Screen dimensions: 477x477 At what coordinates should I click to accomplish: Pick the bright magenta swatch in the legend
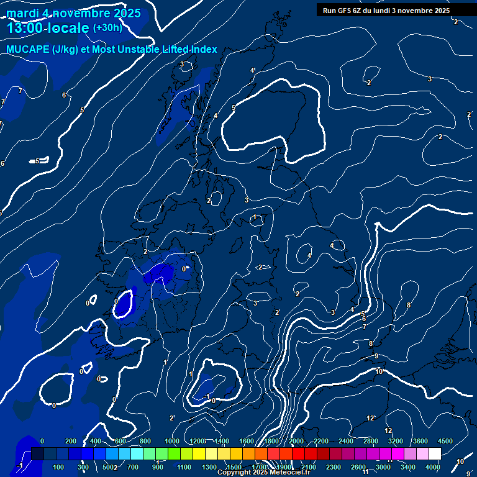[397, 453]
